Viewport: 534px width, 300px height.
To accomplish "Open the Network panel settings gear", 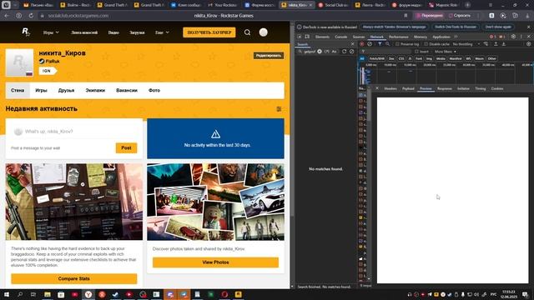I will 528,44.
